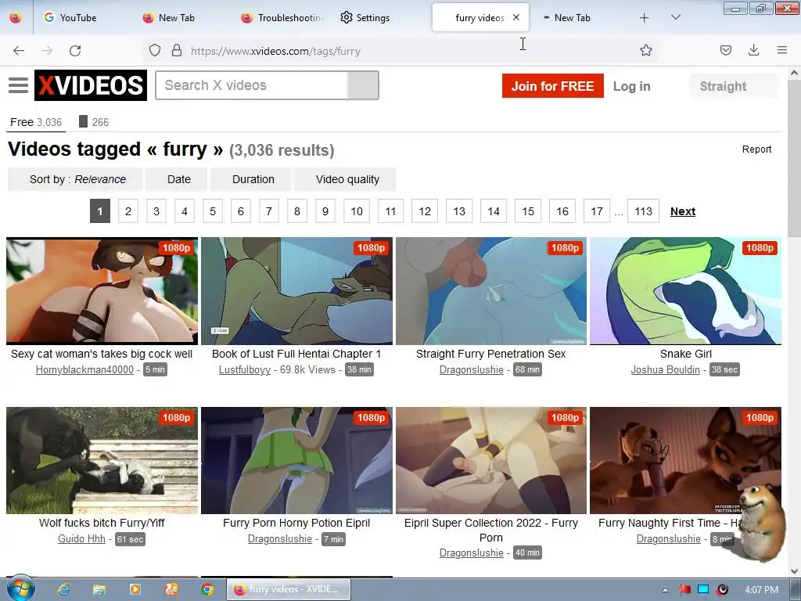Select the Free 3,036 results tab
The image size is (801, 601).
coord(36,122)
